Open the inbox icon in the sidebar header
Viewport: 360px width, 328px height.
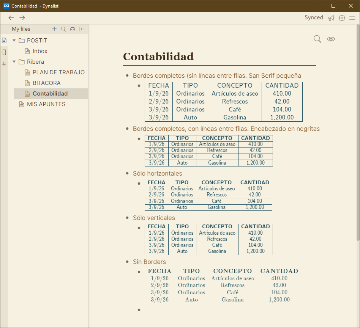[x=73, y=29]
